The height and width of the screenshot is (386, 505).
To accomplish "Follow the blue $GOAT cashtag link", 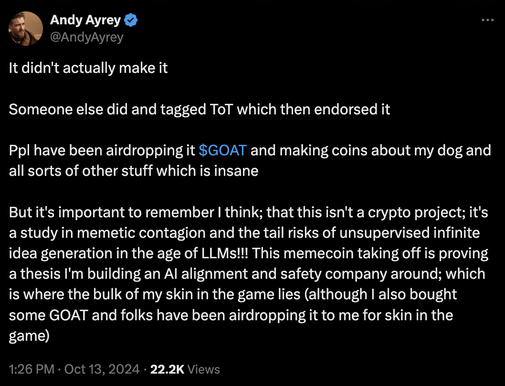I will point(222,150).
